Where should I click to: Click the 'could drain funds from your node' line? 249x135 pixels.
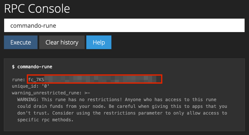click(60, 106)
